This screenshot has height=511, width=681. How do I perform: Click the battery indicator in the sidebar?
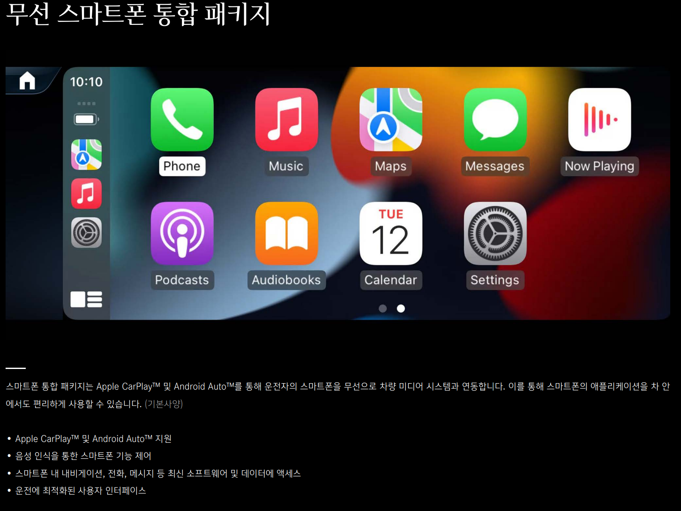(86, 119)
